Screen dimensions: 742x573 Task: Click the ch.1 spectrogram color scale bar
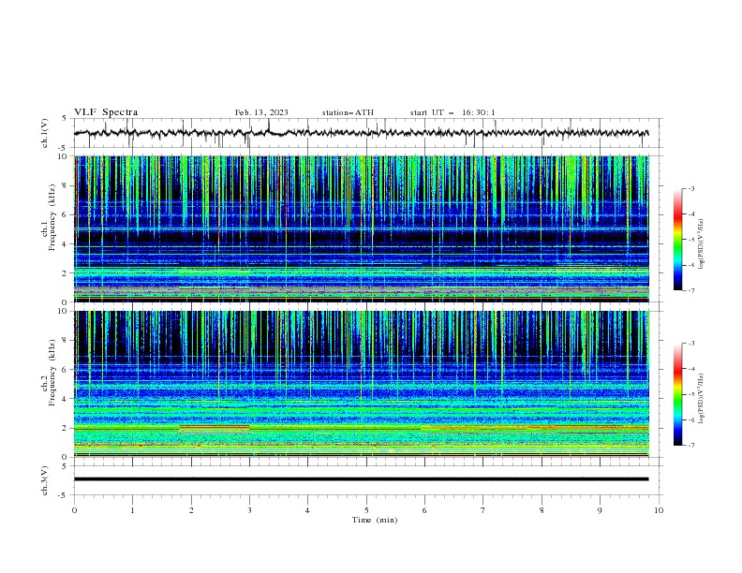pyautogui.click(x=677, y=240)
